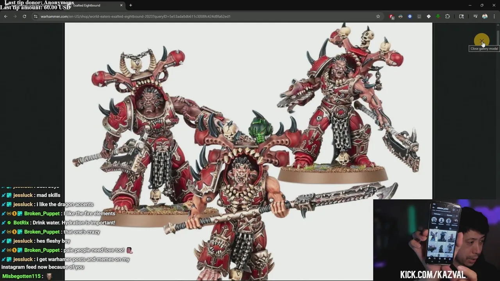Open the Chrome three-dot menu

click(494, 16)
